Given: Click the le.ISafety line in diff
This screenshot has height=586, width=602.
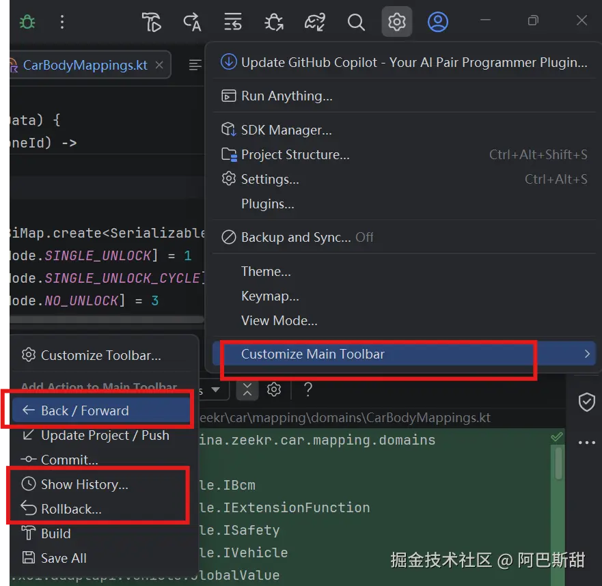Looking at the screenshot, I should [240, 530].
